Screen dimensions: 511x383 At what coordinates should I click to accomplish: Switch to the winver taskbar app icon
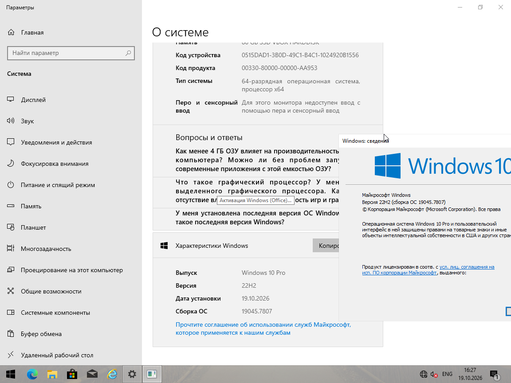coord(152,374)
